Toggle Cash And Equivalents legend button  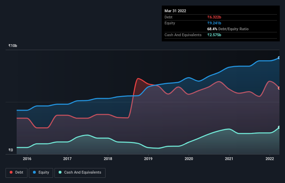pyautogui.click(x=80, y=173)
